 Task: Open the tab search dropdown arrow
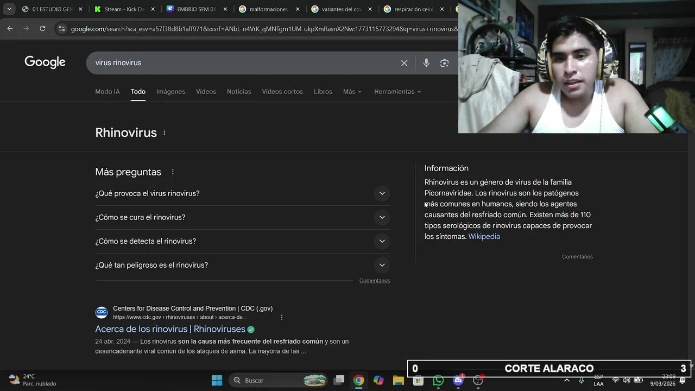(9, 9)
